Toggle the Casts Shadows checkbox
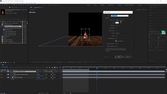The width and height of the screenshot is (167, 94). pyautogui.click(x=116, y=41)
